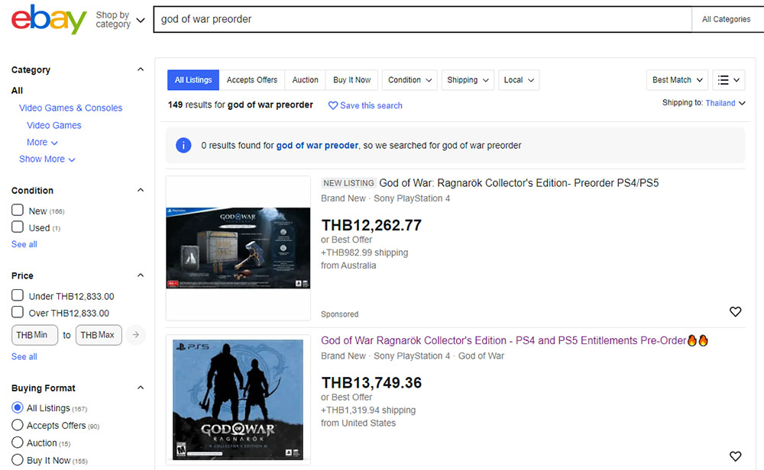Click the THB Max price field
This screenshot has width=764, height=470.
tap(99, 335)
